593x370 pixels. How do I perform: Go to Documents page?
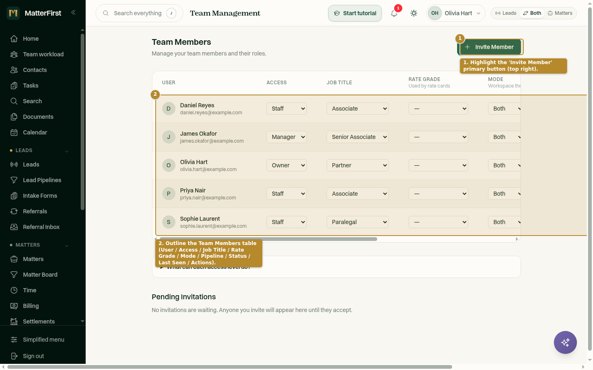pos(38,117)
